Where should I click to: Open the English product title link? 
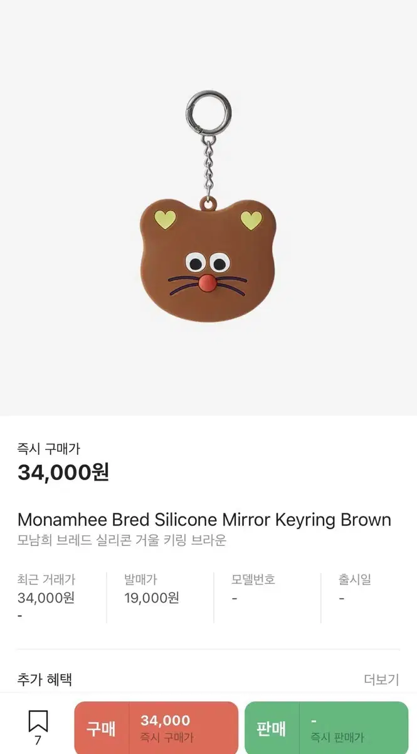[203, 520]
